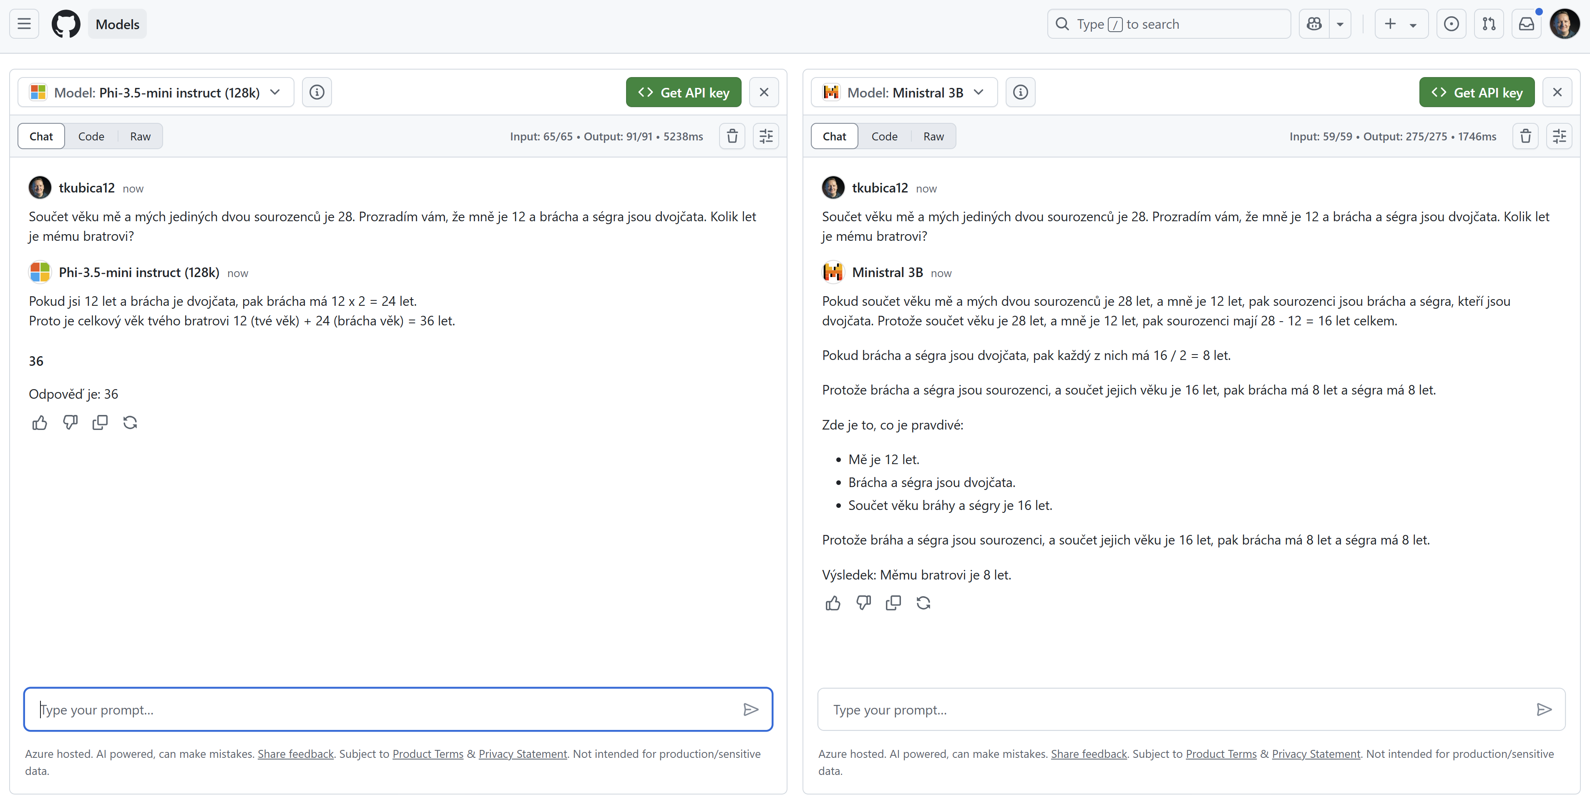Thumbs down the Ministral 3B response
Image resolution: width=1590 pixels, height=807 pixels.
pos(863,603)
